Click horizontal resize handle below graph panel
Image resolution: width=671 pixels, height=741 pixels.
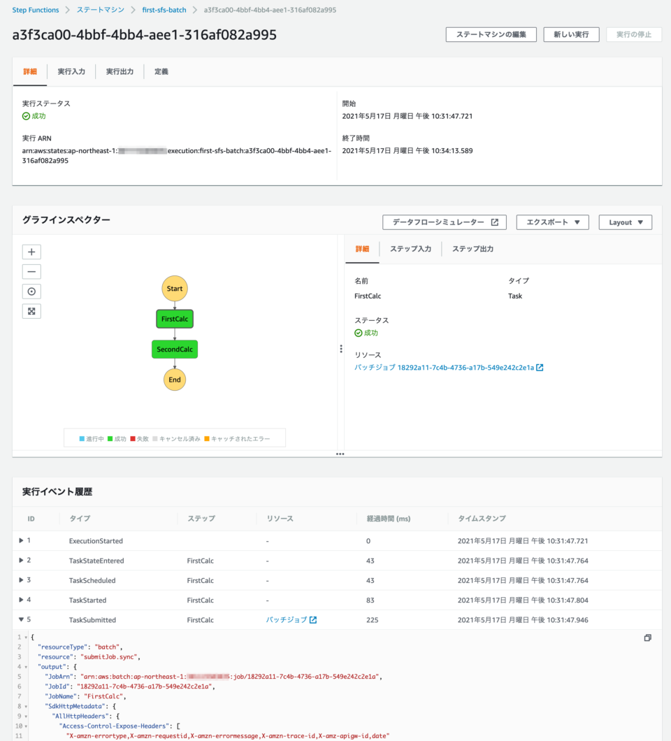[x=340, y=454]
